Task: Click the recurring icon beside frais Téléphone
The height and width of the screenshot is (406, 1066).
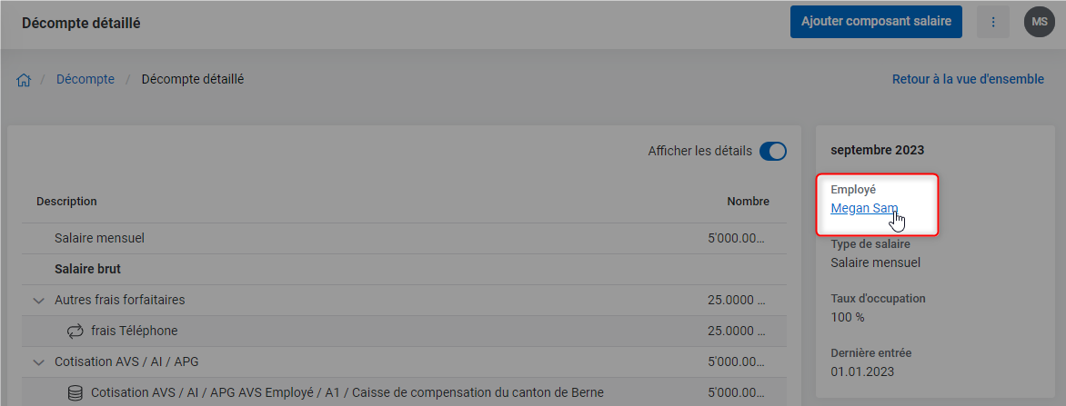Action: [74, 332]
